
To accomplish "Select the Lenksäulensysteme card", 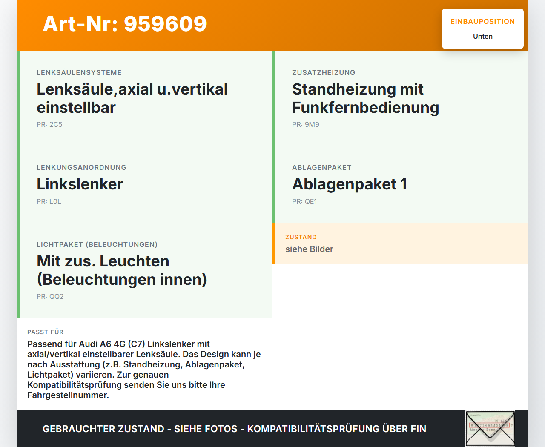I will click(x=145, y=98).
